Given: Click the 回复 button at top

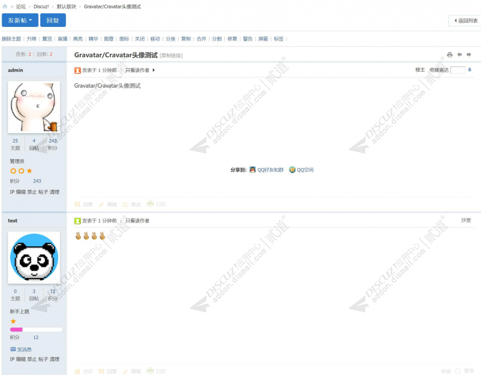Looking at the screenshot, I should [x=53, y=20].
